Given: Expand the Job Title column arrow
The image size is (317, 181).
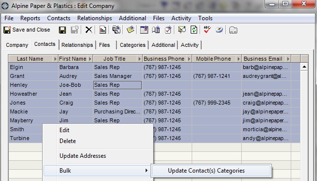Looking at the screenshot, I should coord(139,59).
